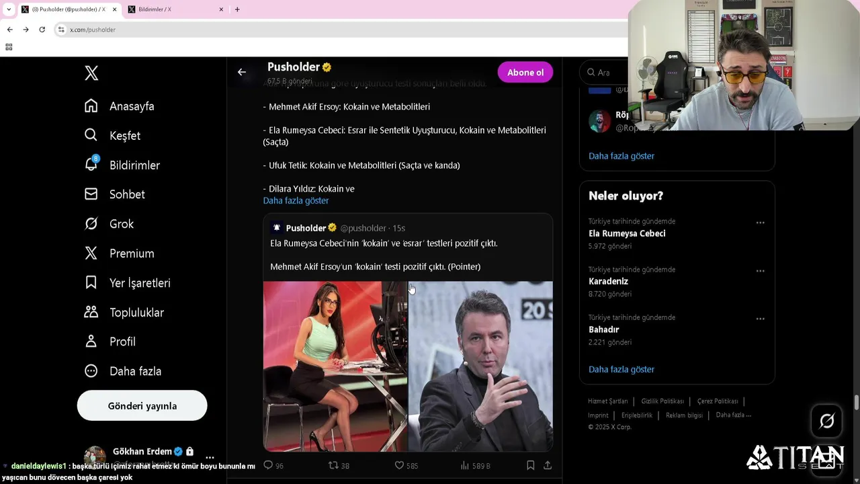The height and width of the screenshot is (484, 860).
Task: Open Çerez Politikası footer link
Action: tap(718, 401)
